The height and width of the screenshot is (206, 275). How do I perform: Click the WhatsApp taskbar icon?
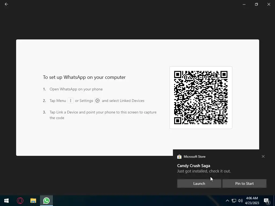point(46,201)
